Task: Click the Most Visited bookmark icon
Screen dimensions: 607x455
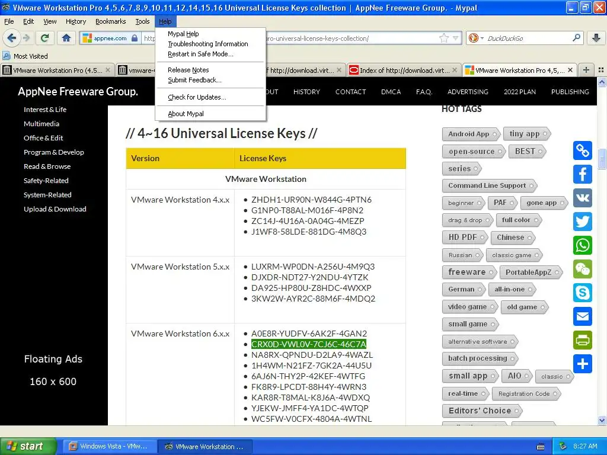Action: pyautogui.click(x=6, y=56)
